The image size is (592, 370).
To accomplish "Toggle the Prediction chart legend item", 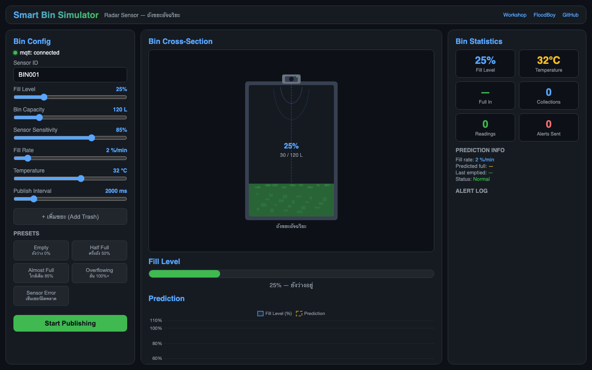I will (310, 314).
